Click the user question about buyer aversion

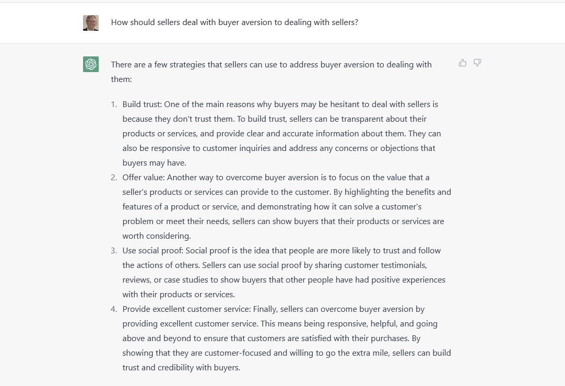(234, 22)
